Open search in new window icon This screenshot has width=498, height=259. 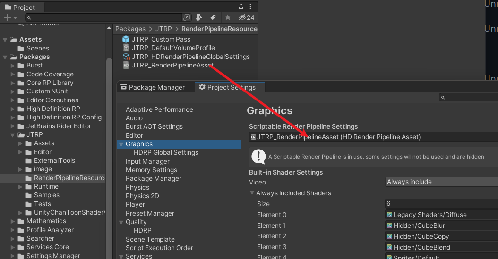(187, 17)
